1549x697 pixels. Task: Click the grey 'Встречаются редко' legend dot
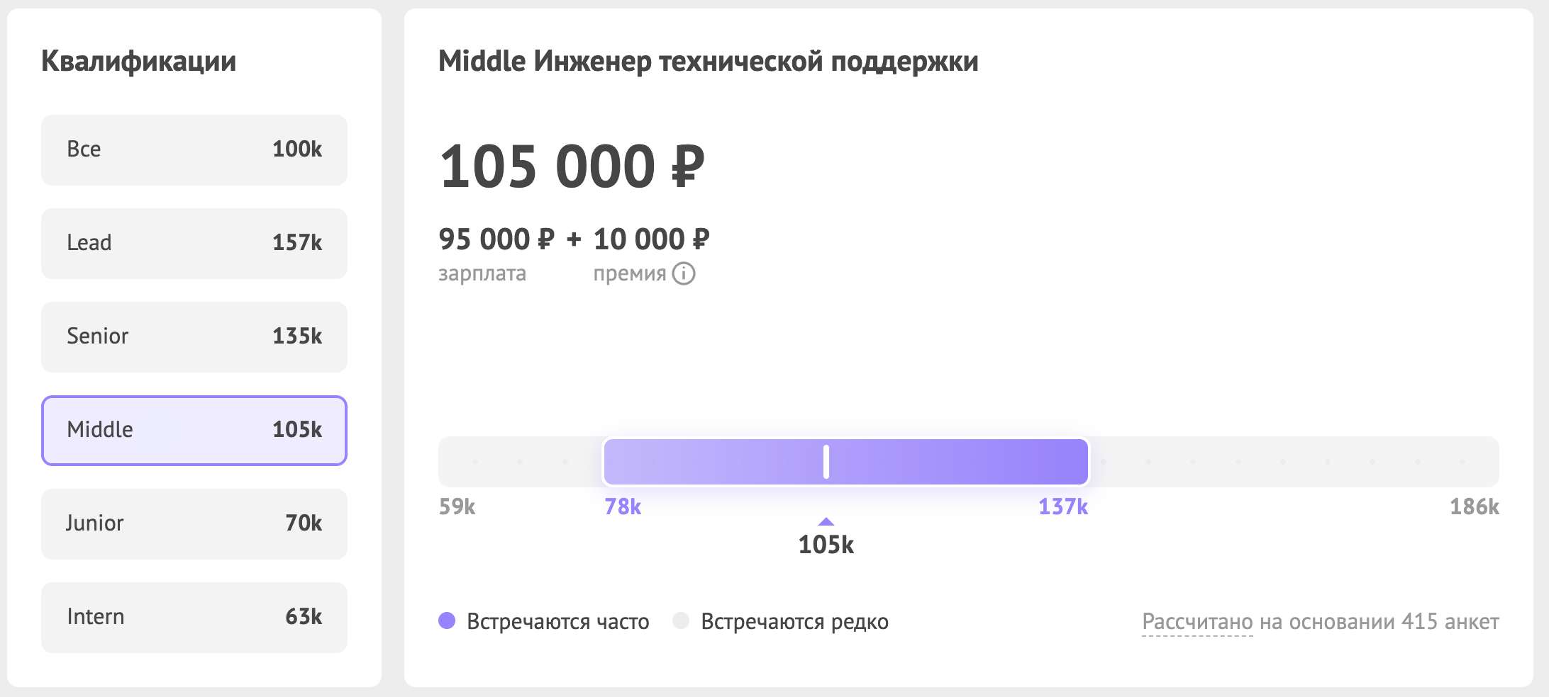(681, 620)
